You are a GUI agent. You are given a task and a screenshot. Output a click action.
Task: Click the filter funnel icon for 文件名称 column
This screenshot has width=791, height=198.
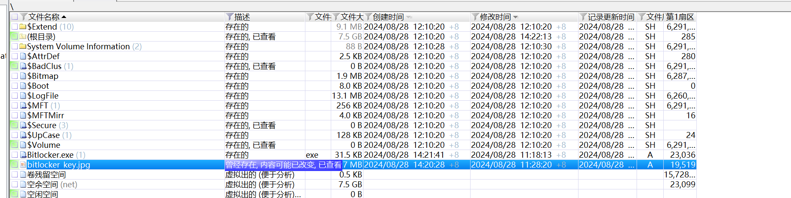pos(24,17)
